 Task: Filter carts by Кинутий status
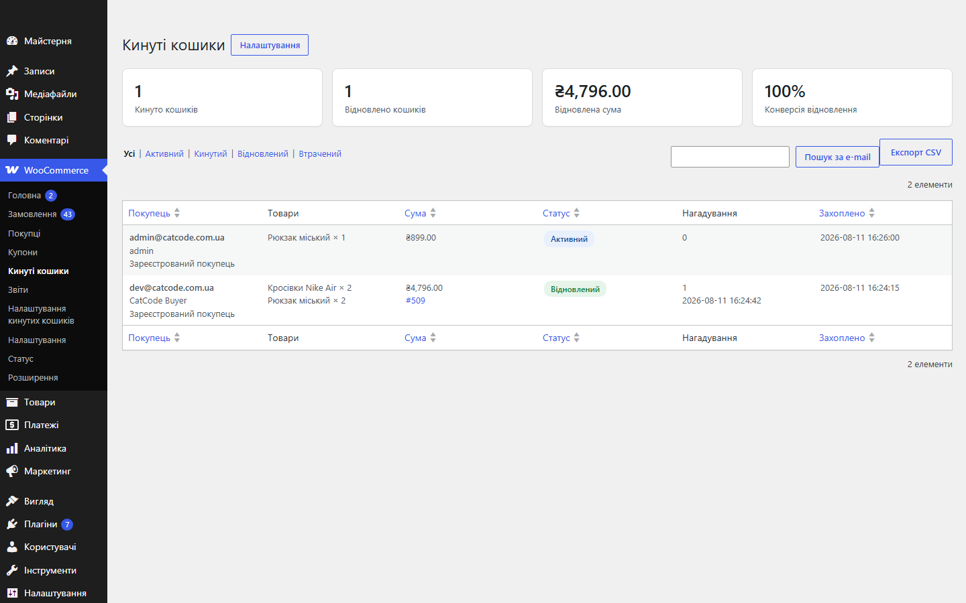(x=211, y=154)
